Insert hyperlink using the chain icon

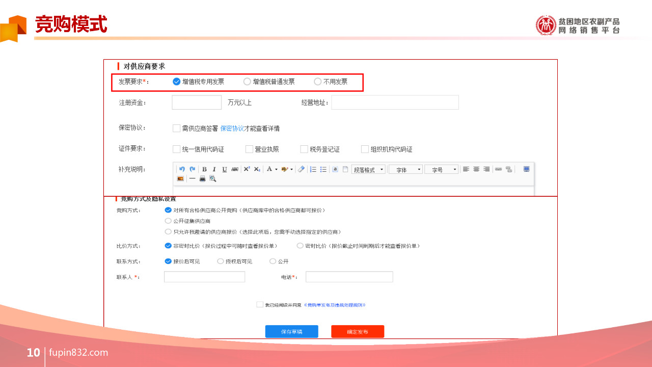(499, 169)
